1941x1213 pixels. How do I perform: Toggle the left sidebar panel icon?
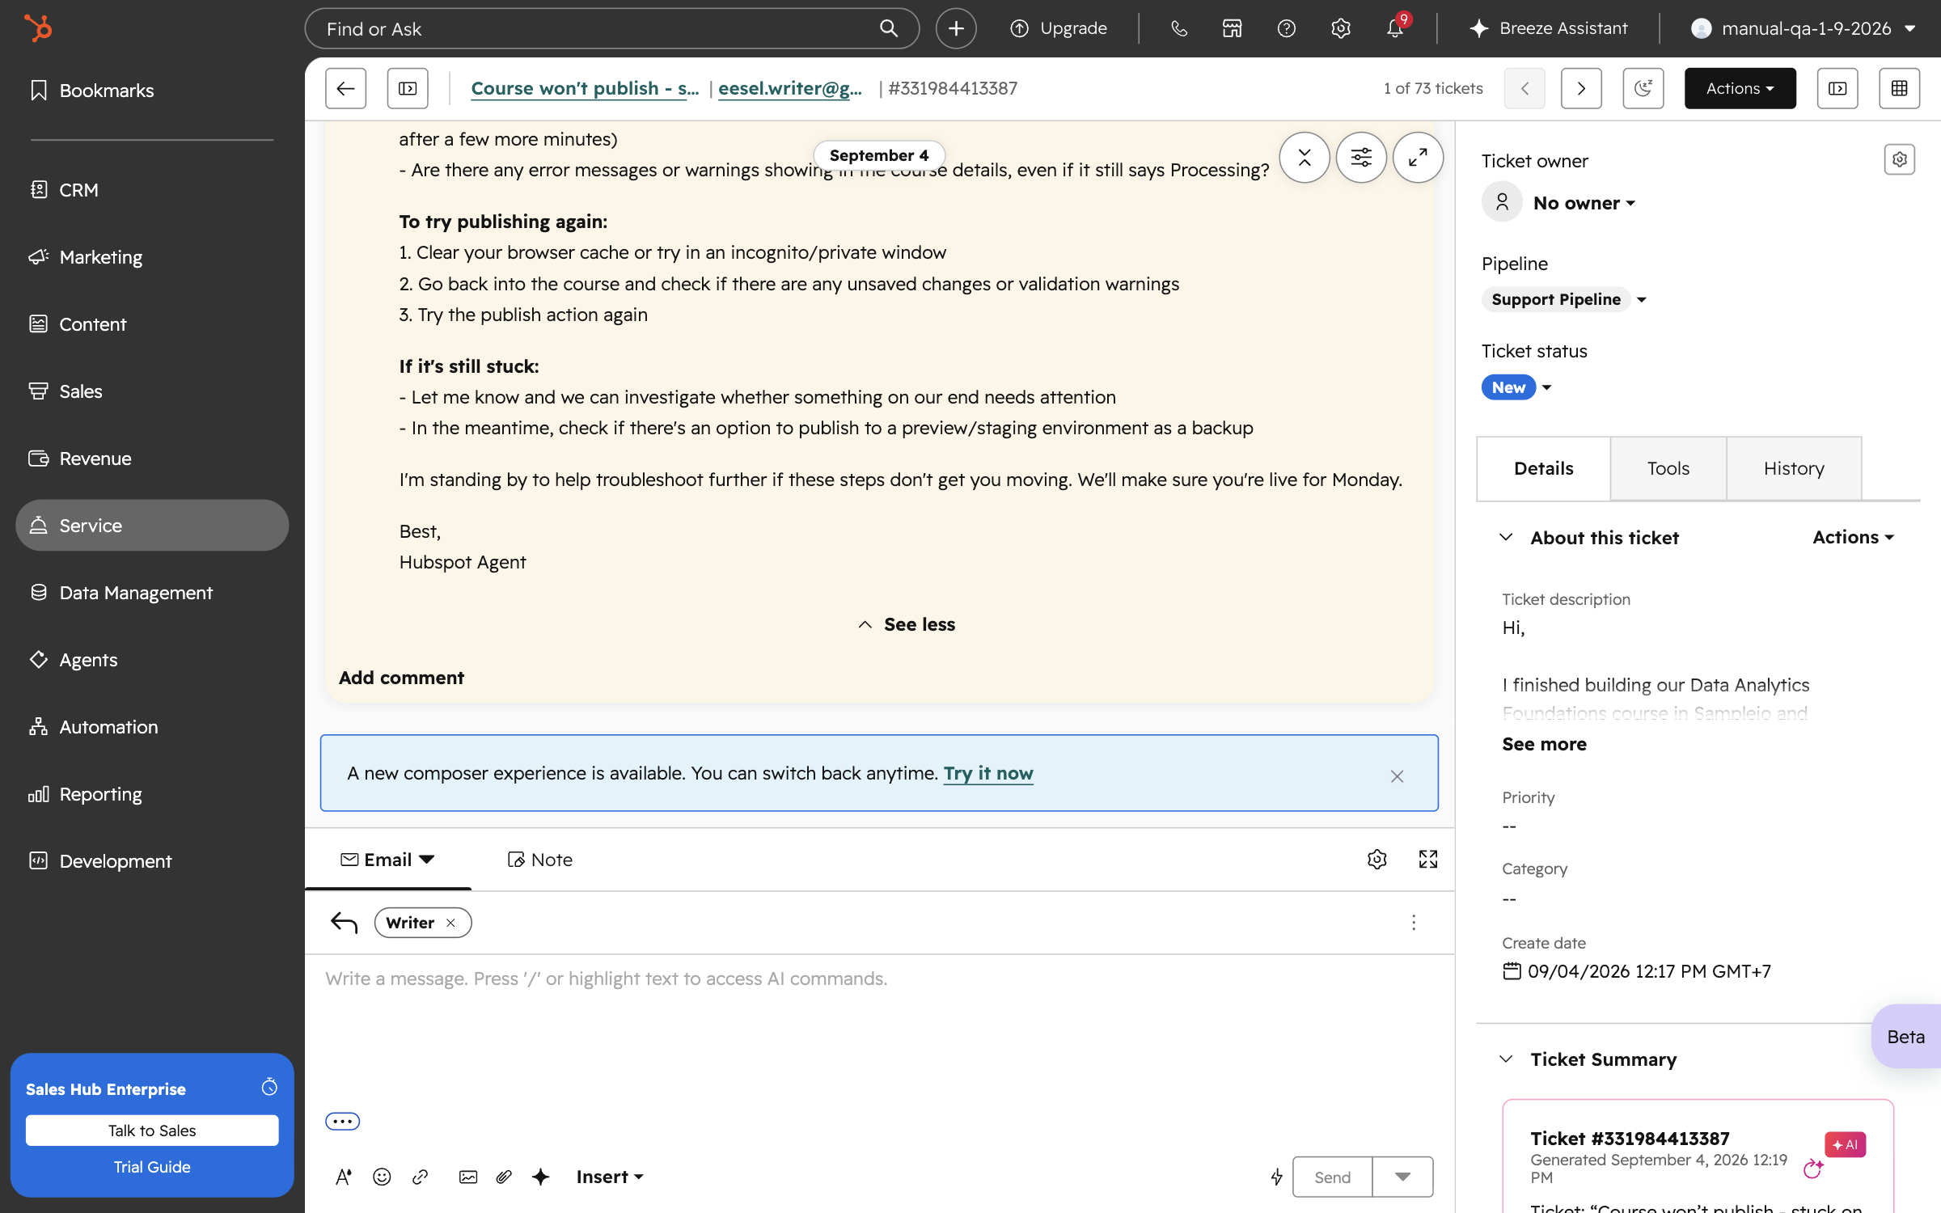click(x=408, y=88)
